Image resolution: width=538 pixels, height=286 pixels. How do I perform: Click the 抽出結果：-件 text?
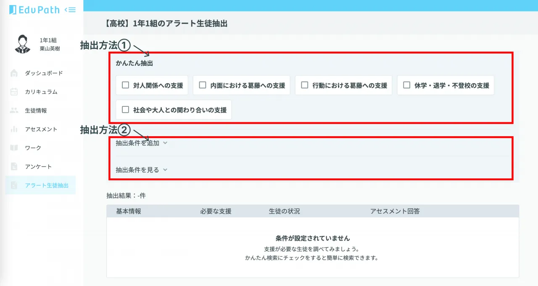tap(126, 196)
